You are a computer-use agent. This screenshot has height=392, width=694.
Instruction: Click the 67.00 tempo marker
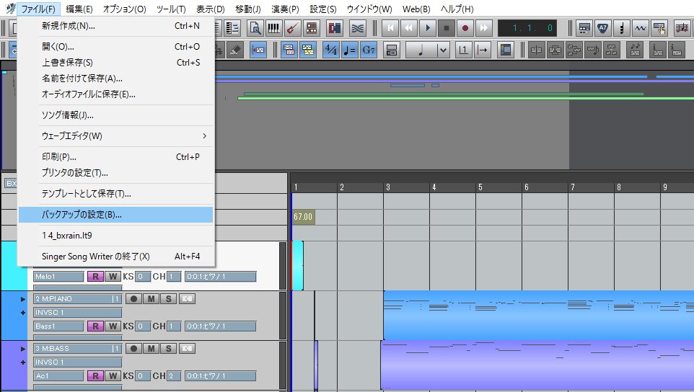303,217
